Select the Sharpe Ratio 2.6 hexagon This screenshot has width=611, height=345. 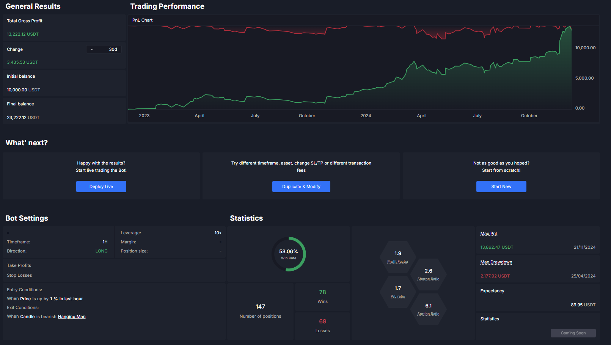[429, 274]
